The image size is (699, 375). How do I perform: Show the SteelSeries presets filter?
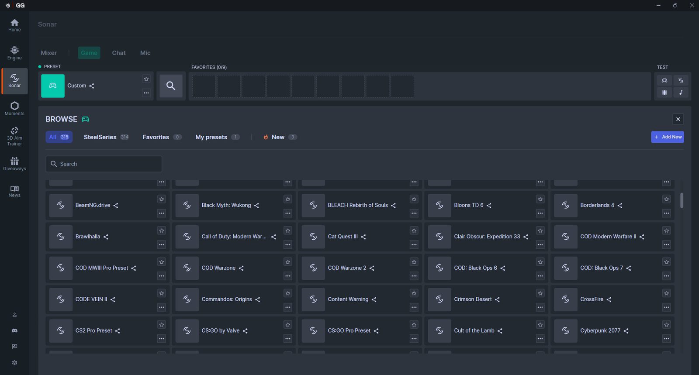(106, 137)
